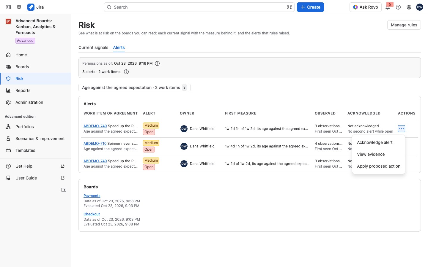Open Scenarios & improvement in the sidebar

36,139
